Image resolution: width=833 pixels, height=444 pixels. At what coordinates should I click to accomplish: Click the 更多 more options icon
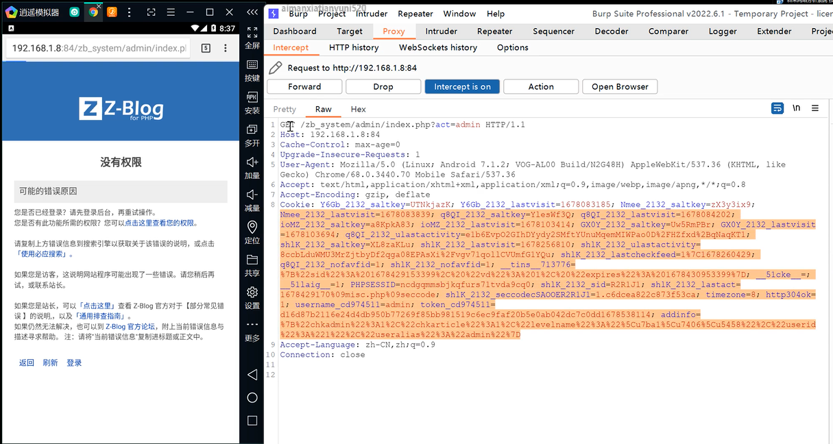(252, 331)
